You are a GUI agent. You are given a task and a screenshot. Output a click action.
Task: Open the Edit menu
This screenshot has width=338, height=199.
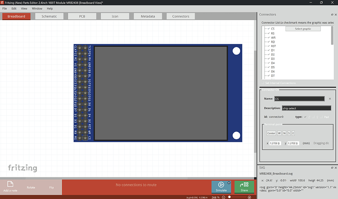[x=14, y=9]
